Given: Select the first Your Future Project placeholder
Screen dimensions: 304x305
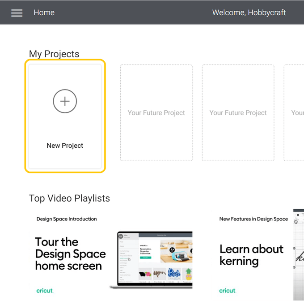Looking at the screenshot, I should [156, 113].
